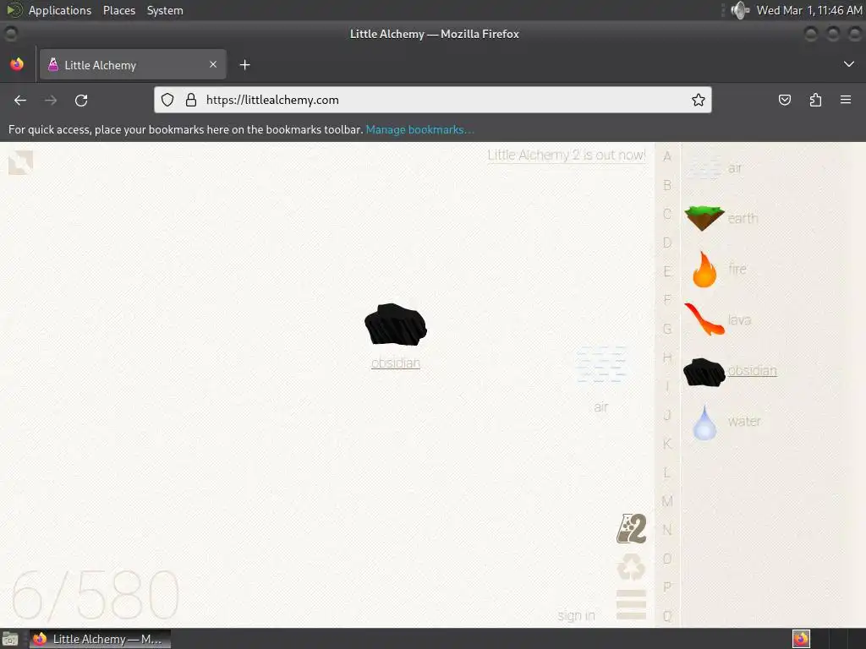Jump to letter E in the alphabet index
Screen dimensions: 866x649
pyautogui.click(x=667, y=271)
